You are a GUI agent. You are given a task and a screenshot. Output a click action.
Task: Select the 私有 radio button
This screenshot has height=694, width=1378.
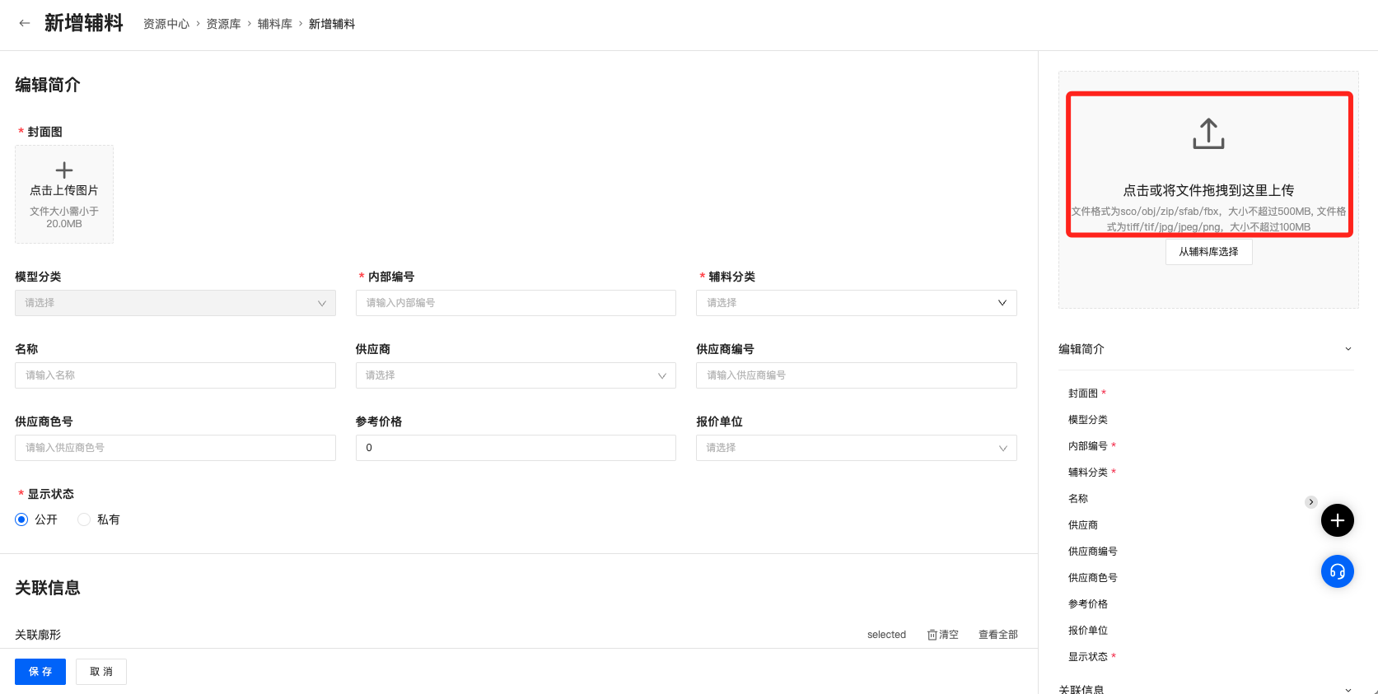point(84,519)
